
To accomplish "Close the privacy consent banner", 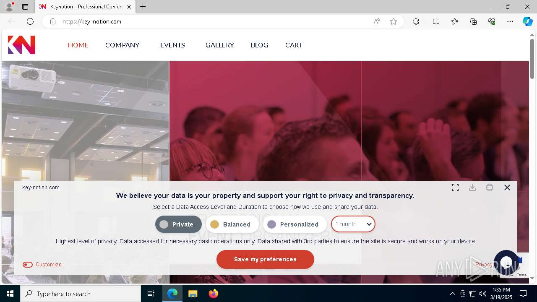I will pos(507,187).
